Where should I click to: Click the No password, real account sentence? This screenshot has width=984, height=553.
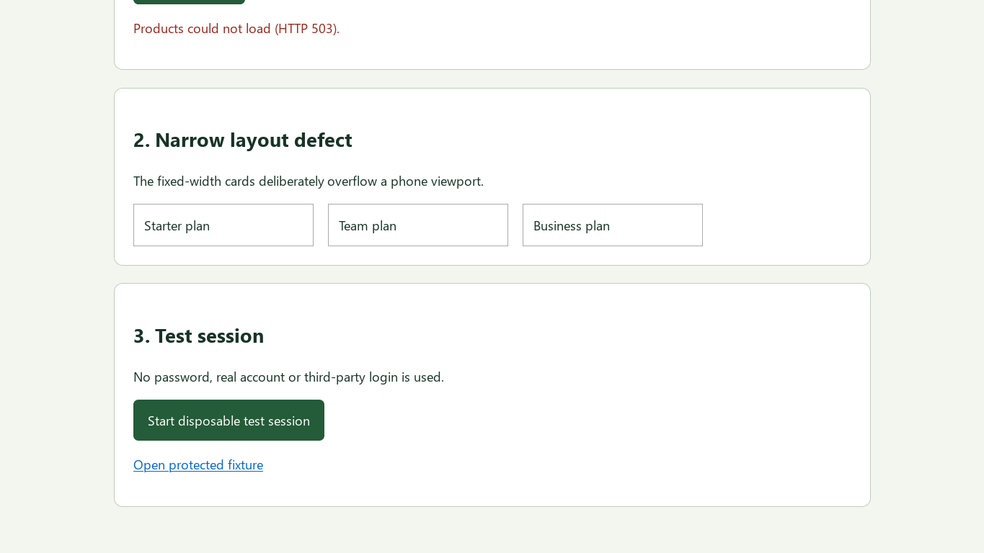(x=289, y=377)
